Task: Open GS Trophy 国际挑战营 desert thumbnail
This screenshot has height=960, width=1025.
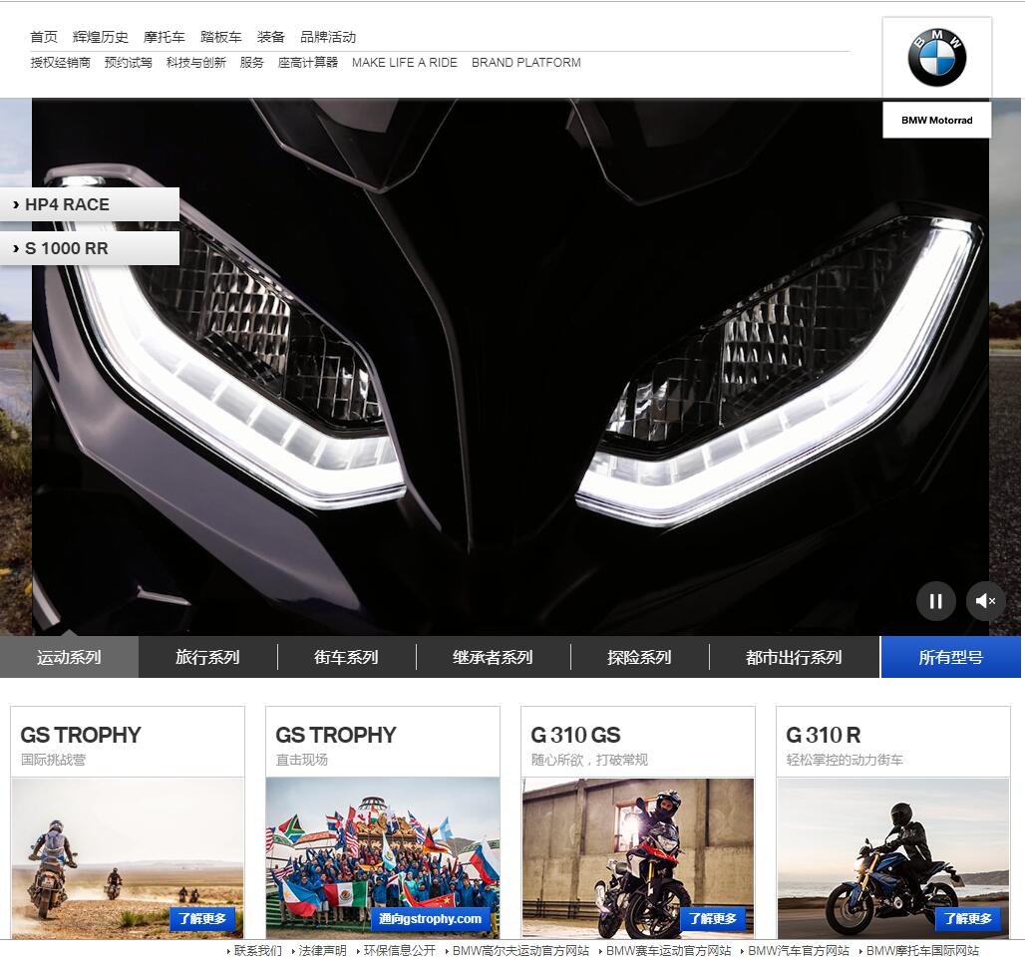Action: click(x=128, y=858)
